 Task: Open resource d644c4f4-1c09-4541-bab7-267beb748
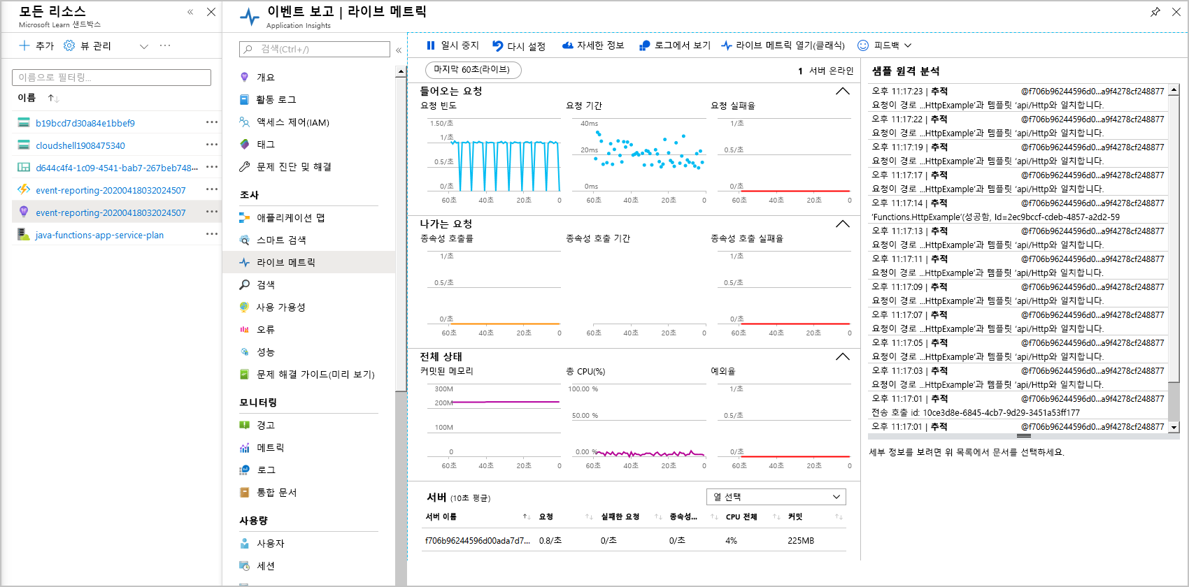point(117,168)
